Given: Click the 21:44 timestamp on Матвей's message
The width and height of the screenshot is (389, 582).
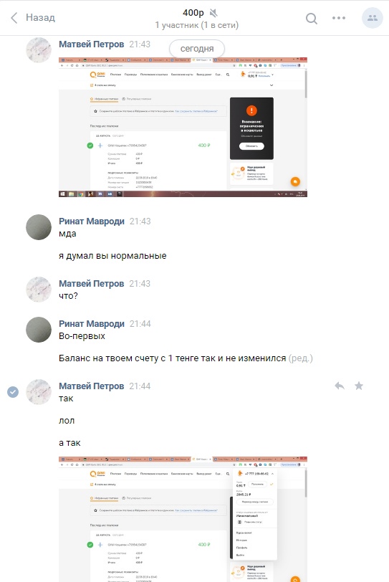Looking at the screenshot, I should pos(140,386).
